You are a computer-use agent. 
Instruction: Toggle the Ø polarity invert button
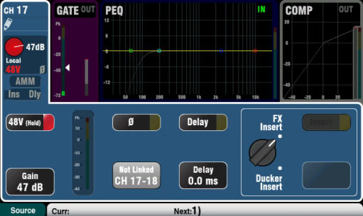click(x=136, y=122)
